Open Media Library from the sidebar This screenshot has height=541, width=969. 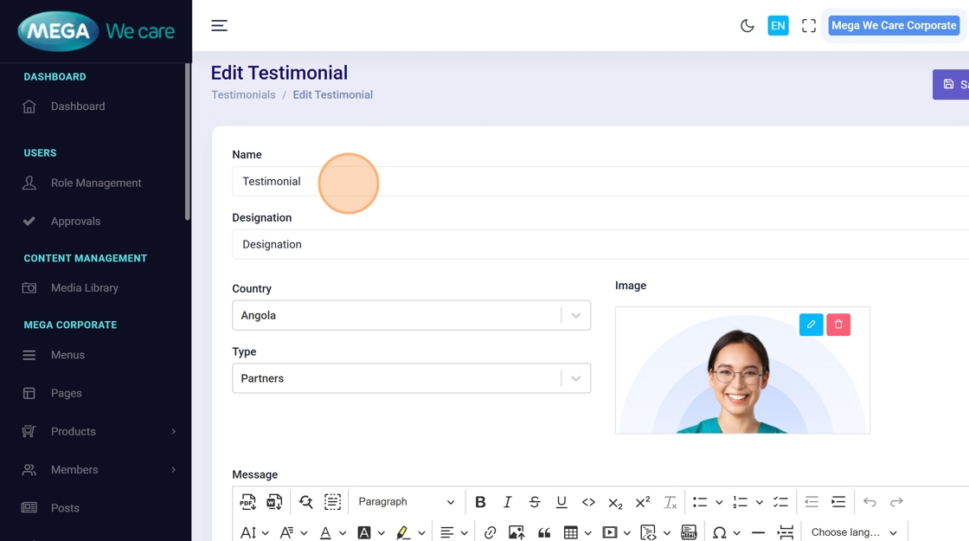tap(84, 288)
